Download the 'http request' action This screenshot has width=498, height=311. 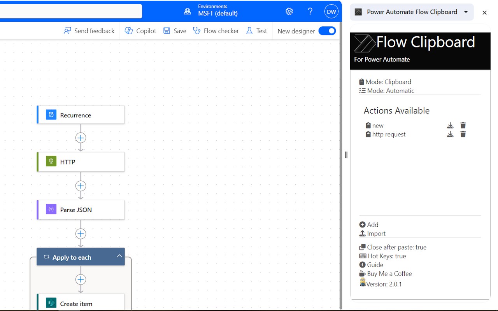click(x=450, y=135)
